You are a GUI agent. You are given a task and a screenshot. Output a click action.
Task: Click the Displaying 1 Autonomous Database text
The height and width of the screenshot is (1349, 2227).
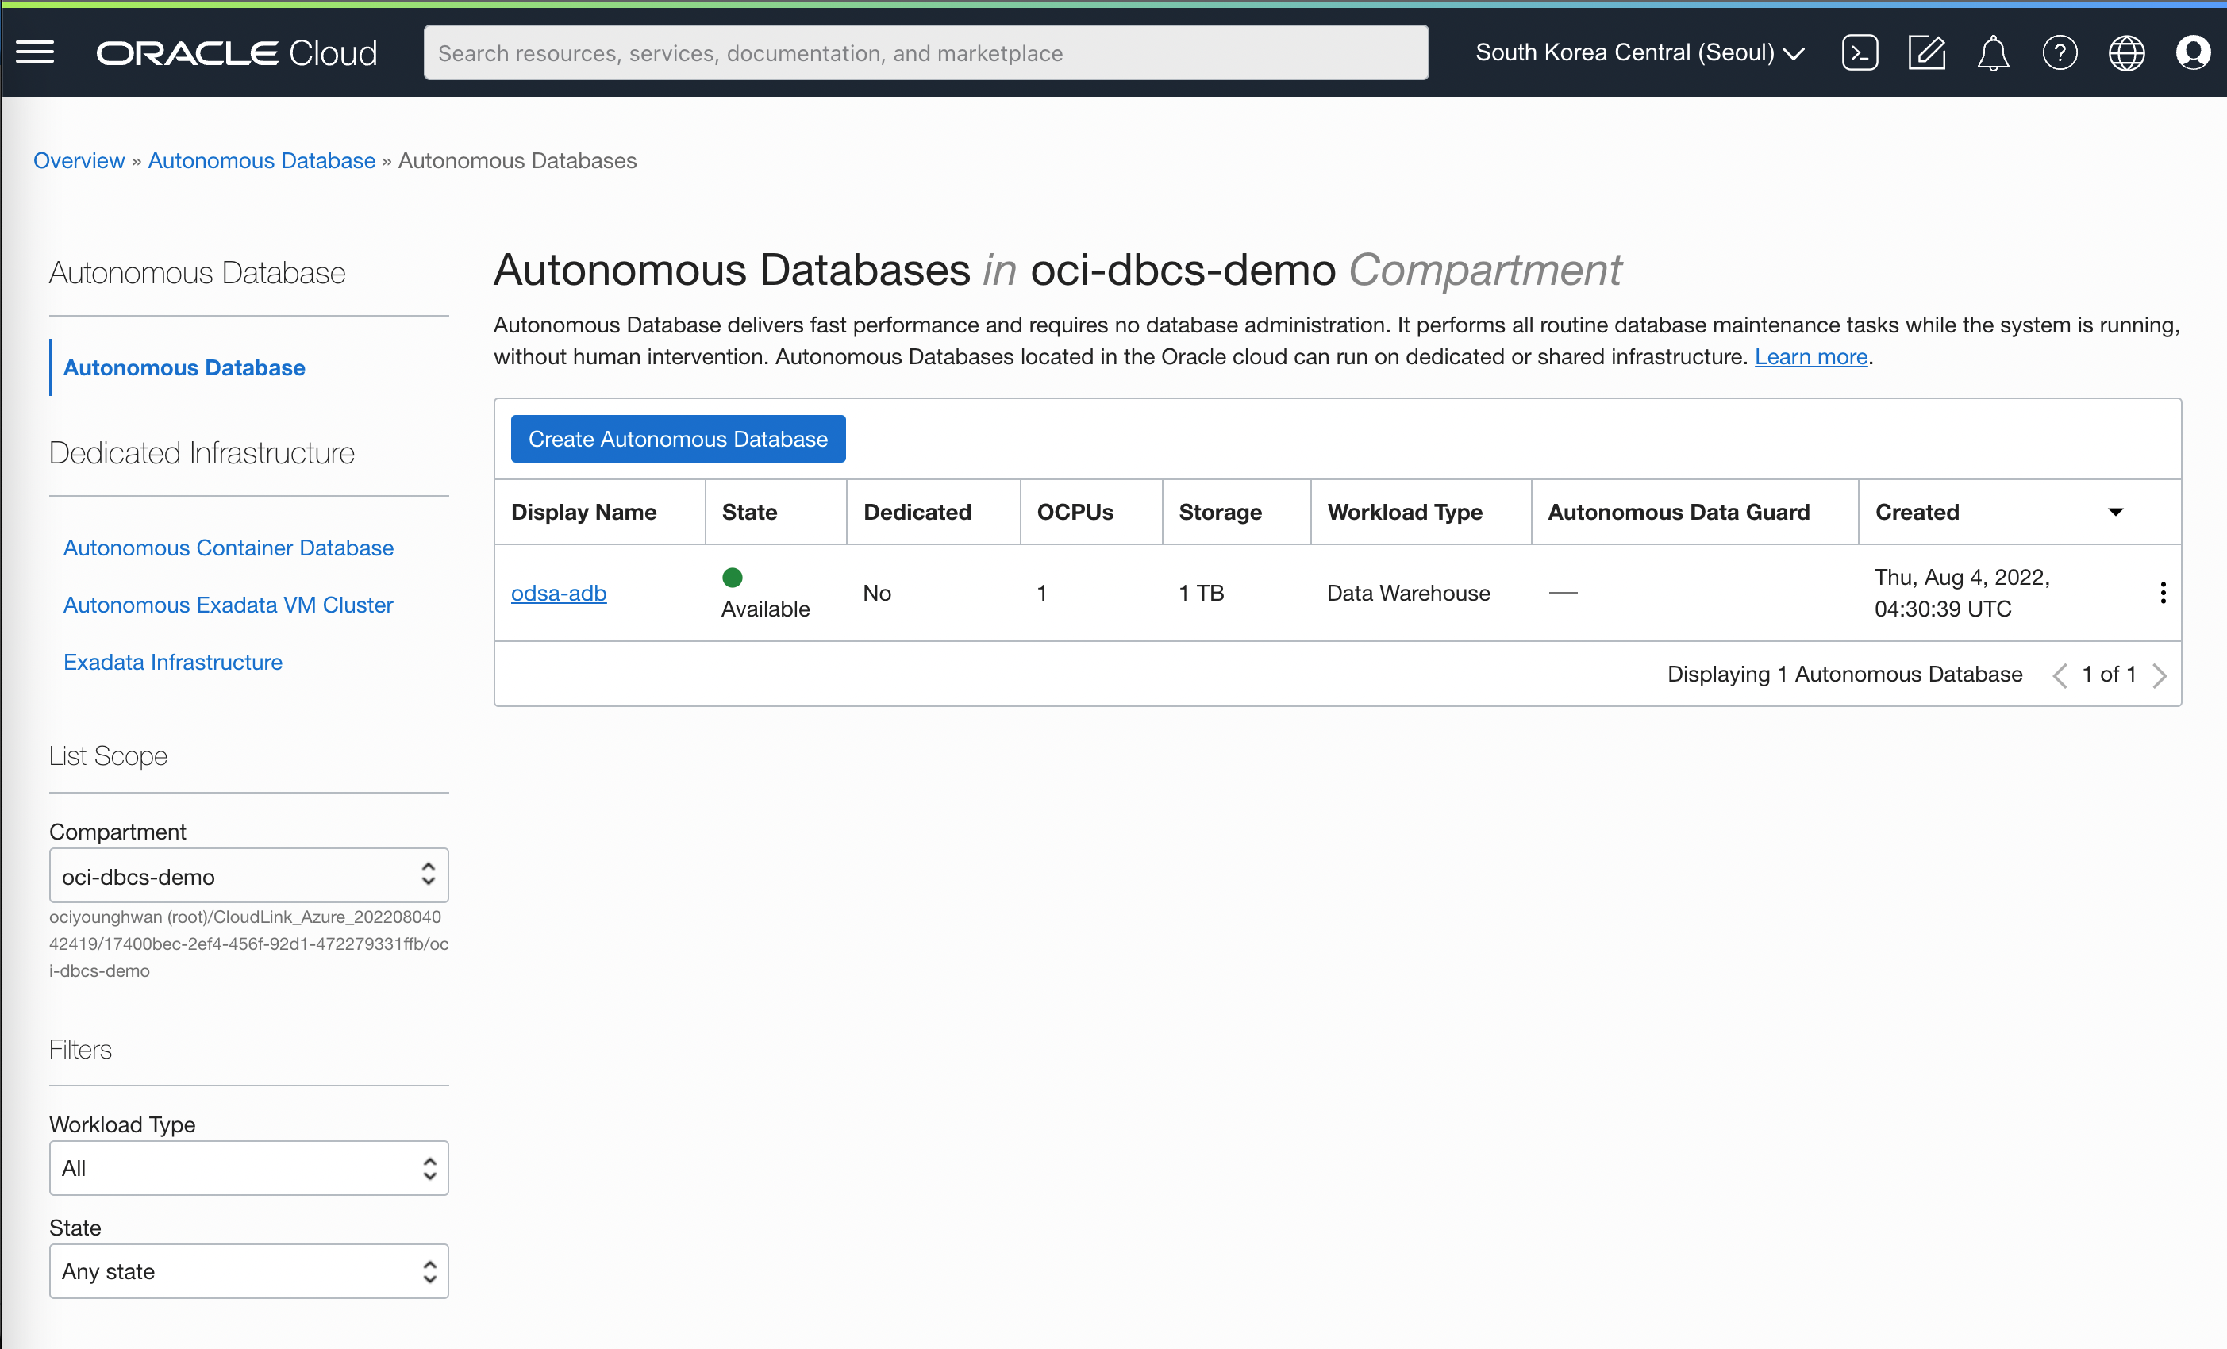pos(1844,674)
